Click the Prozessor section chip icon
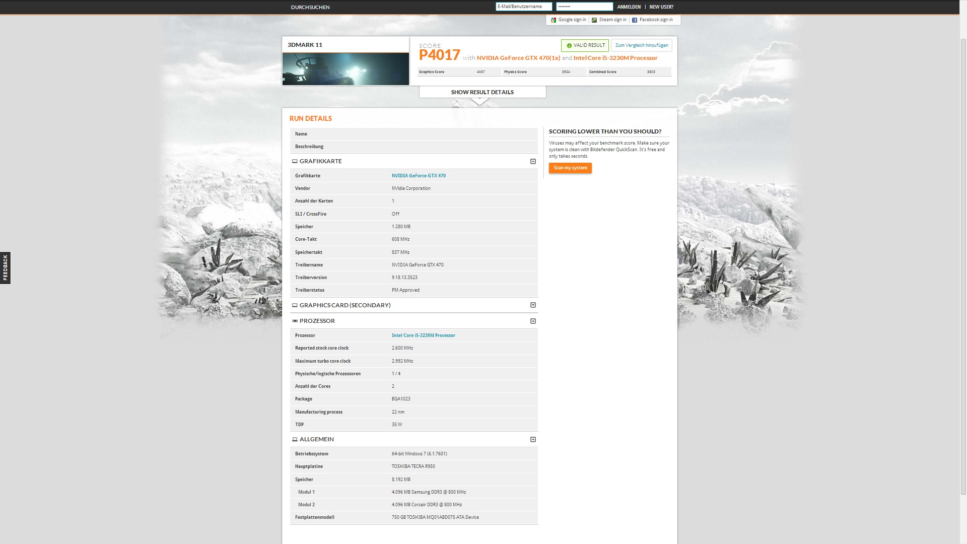967x544 pixels. pos(295,321)
